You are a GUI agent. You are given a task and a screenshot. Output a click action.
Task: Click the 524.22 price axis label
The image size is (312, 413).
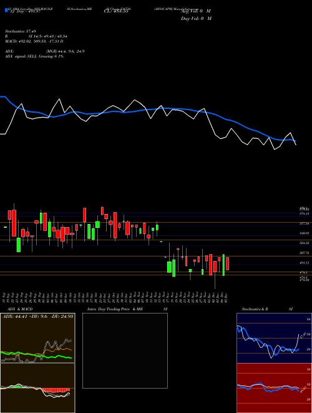tap(305, 243)
